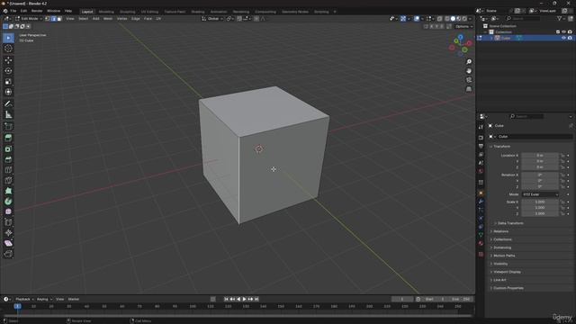Click the play animation button

[x=244, y=300]
